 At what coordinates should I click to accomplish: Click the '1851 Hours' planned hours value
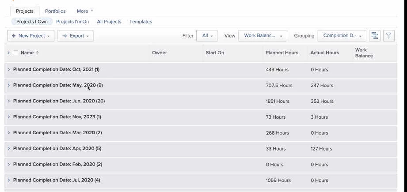(x=278, y=102)
